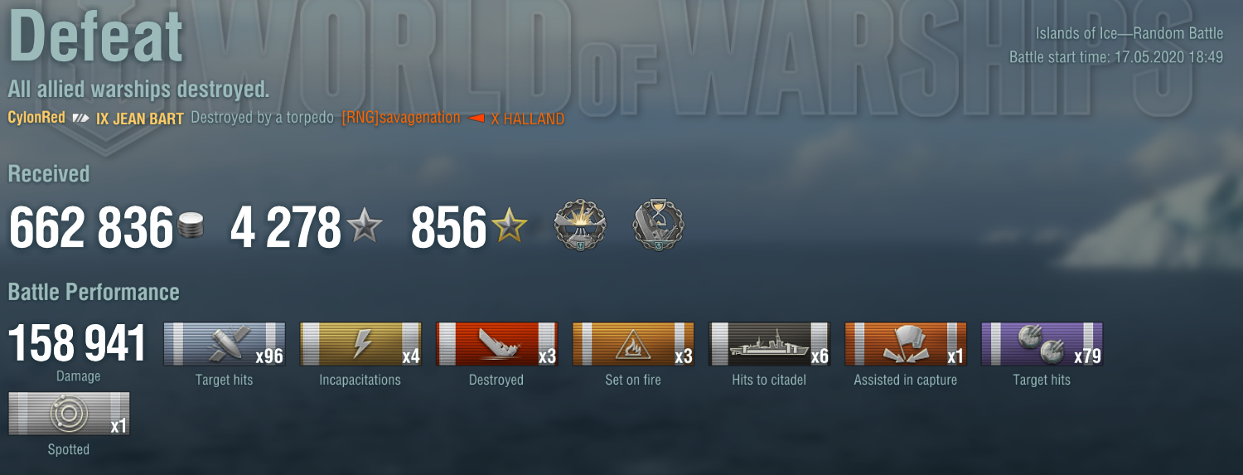Click the second achievement medal with hourglass

[x=660, y=225]
